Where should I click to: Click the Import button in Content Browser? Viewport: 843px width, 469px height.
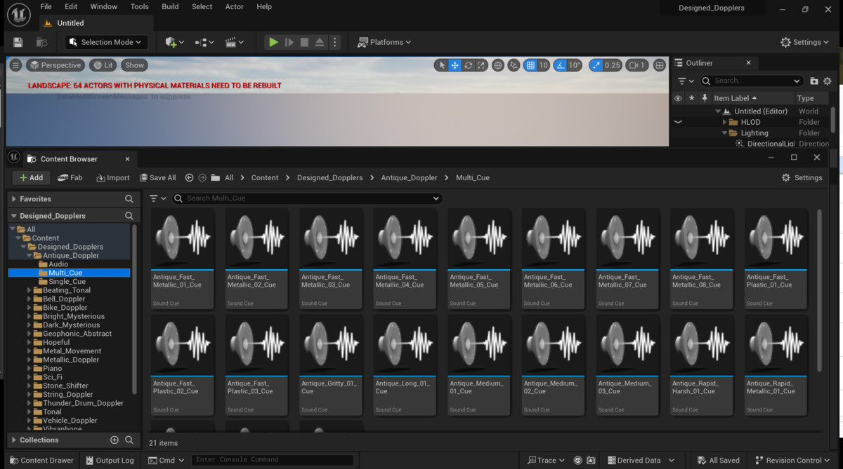tap(113, 177)
